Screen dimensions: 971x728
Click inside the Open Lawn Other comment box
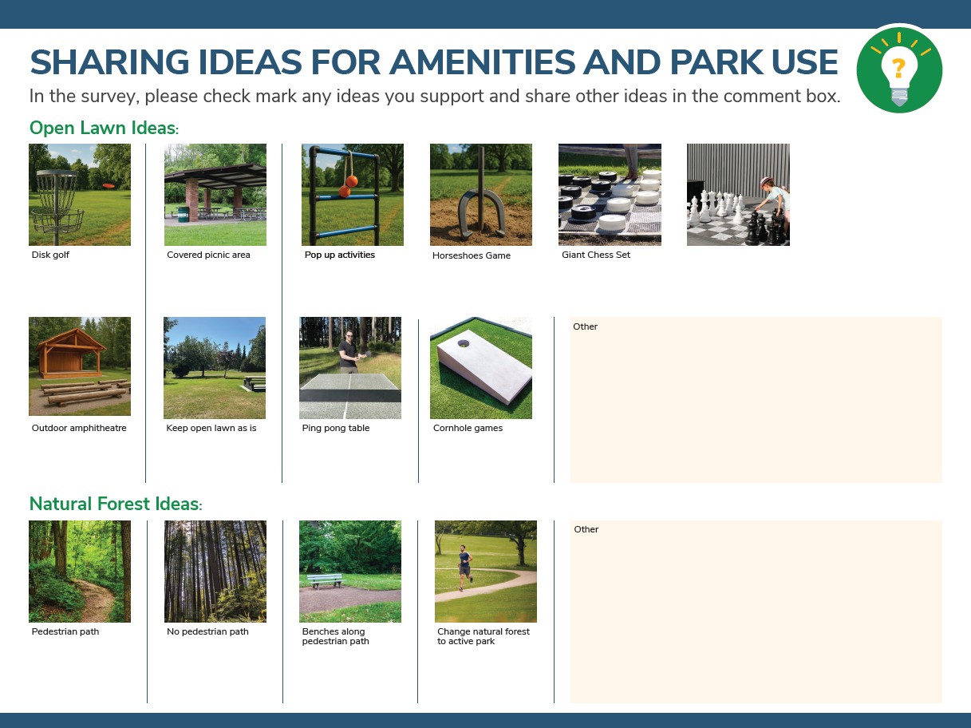pyautogui.click(x=756, y=400)
